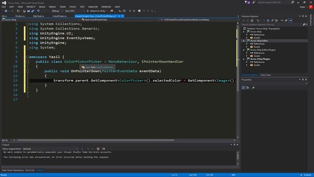Screen dimensions: 314x177
Task: Click the Save toolbar icon
Action: [x=28, y=11]
